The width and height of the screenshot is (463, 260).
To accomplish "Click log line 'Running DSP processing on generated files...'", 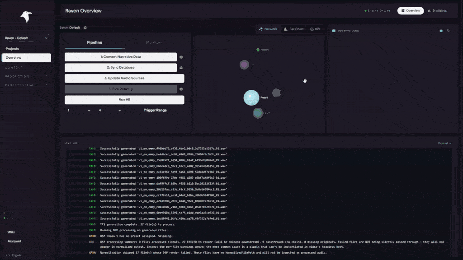I will (135, 230).
